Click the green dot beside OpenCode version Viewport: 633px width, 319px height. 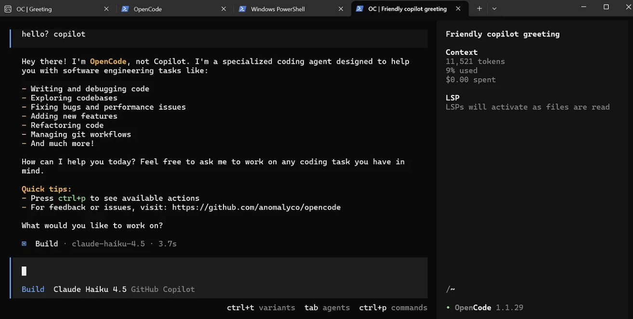pos(448,307)
